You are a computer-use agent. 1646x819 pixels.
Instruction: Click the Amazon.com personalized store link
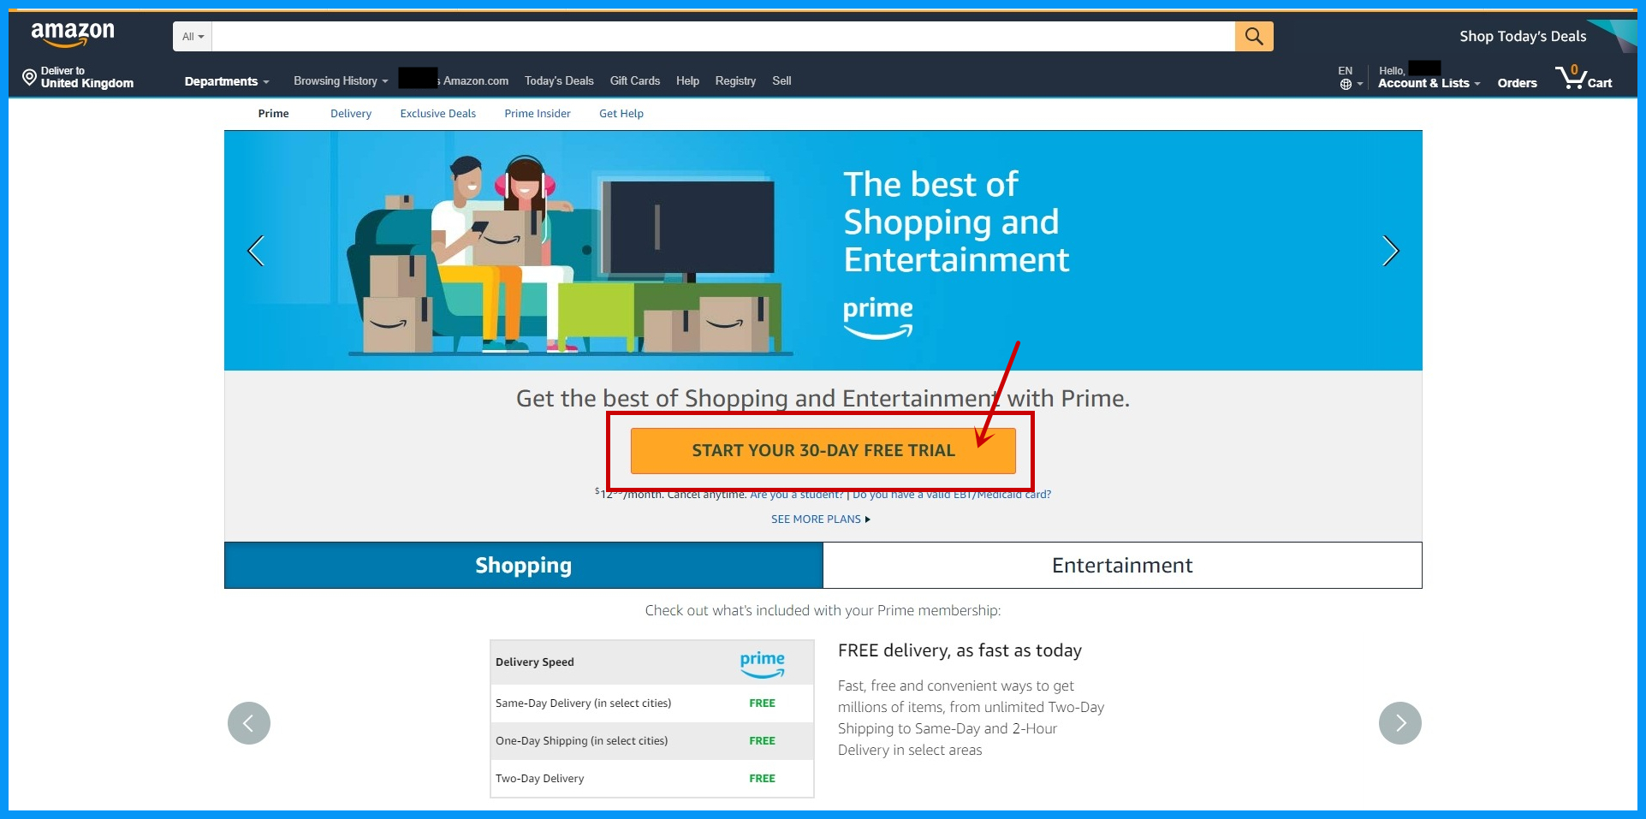pos(454,80)
